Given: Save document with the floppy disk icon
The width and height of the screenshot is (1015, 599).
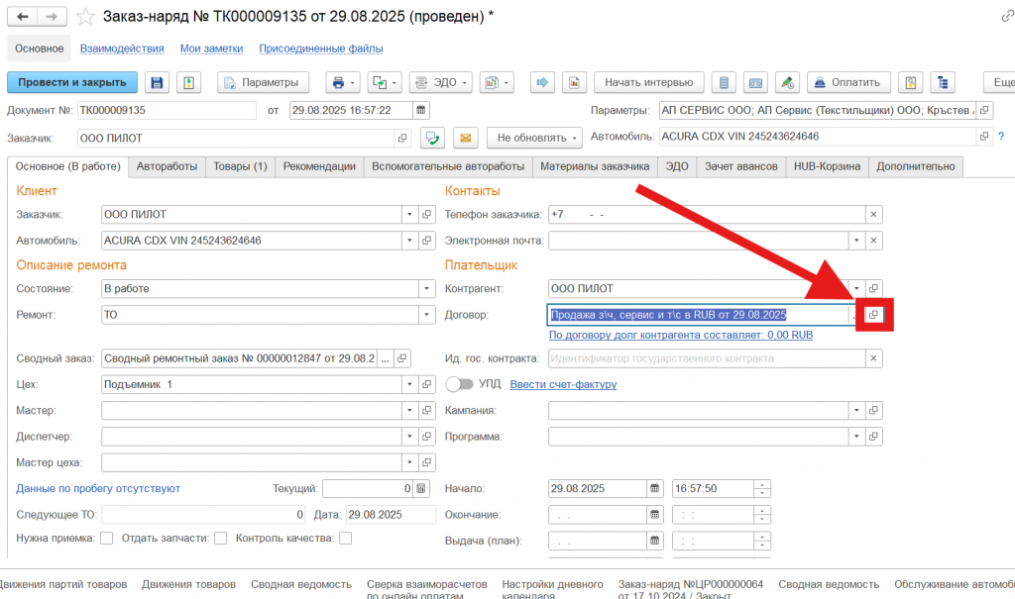Looking at the screenshot, I should tap(157, 82).
